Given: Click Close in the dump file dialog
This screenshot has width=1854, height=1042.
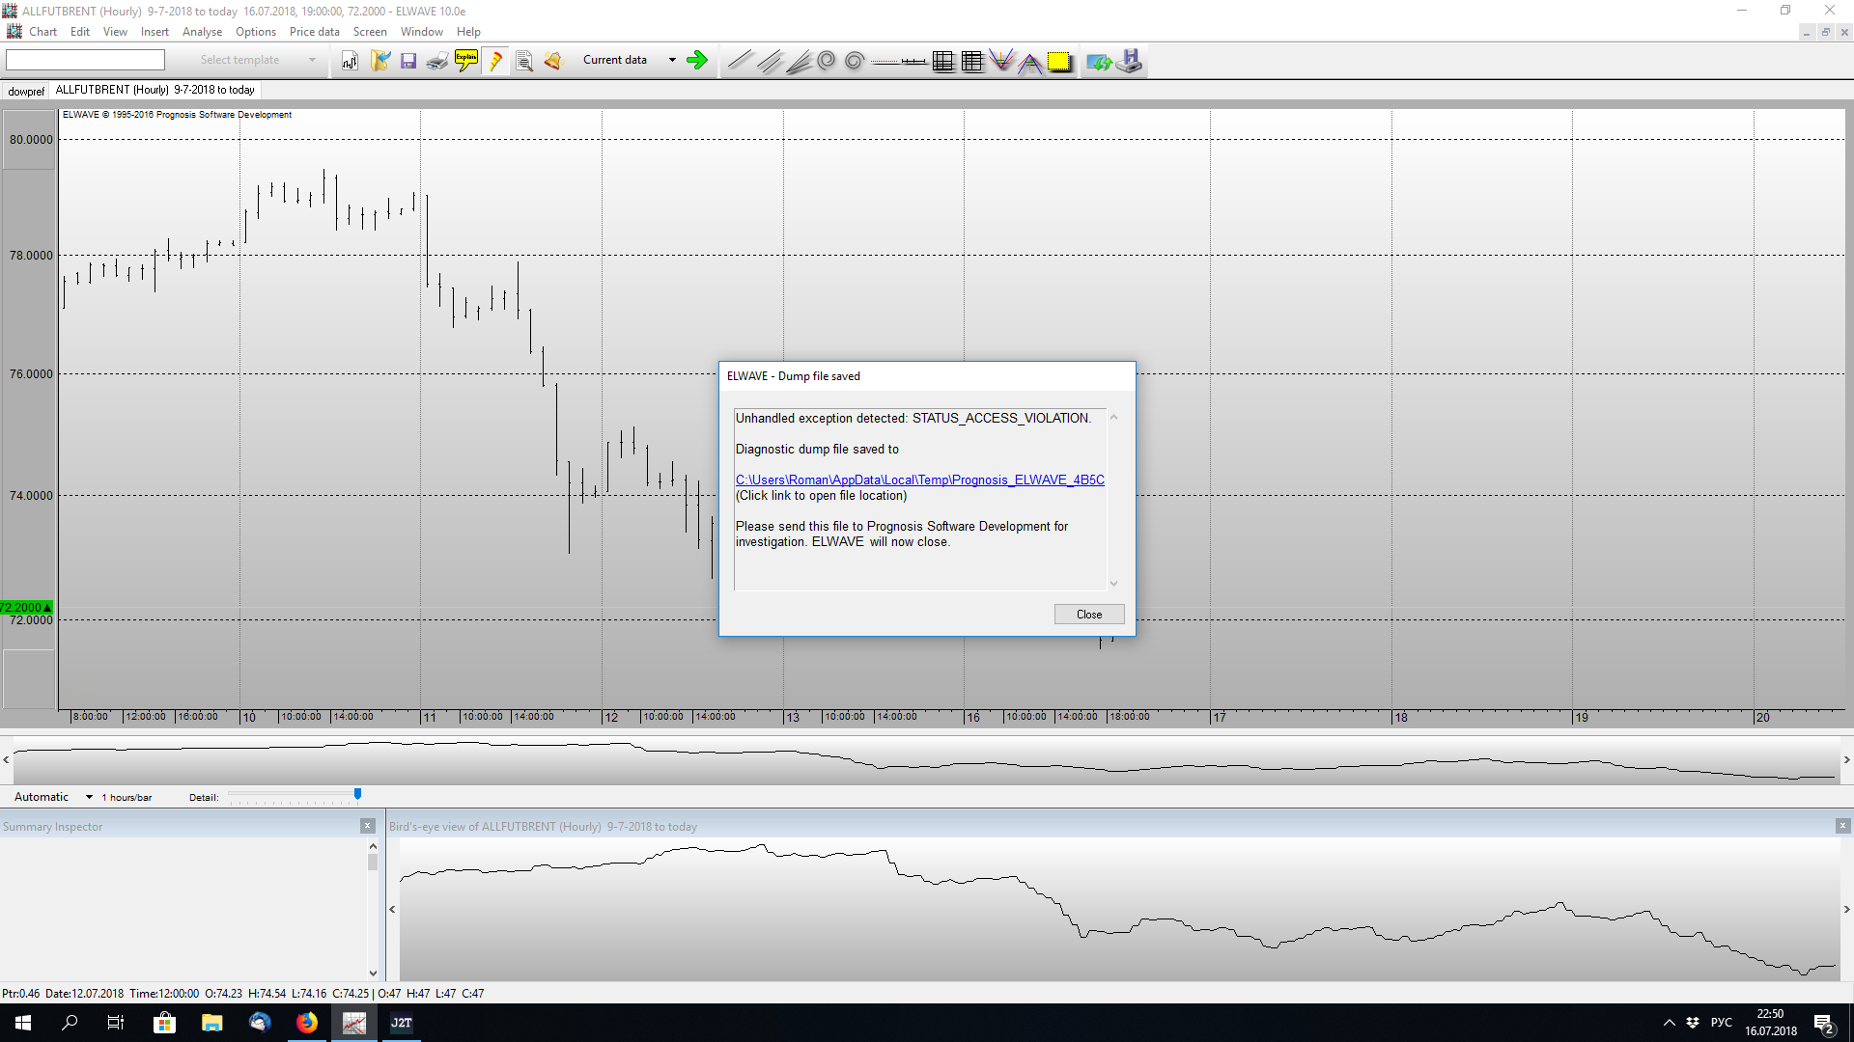Looking at the screenshot, I should point(1089,615).
